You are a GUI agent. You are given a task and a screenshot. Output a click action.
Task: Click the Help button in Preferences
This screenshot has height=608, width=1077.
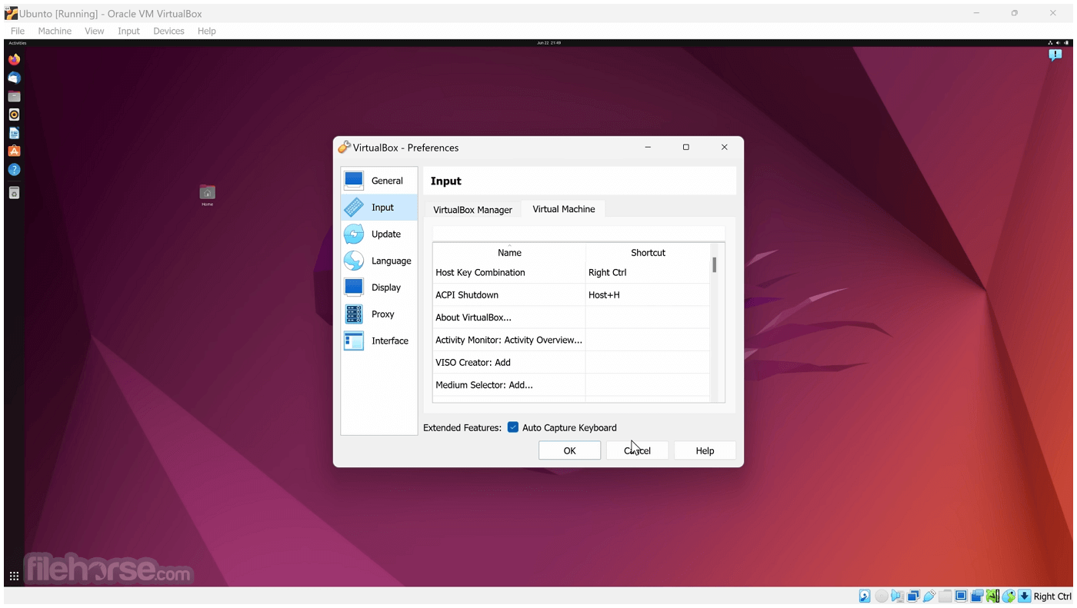click(705, 450)
